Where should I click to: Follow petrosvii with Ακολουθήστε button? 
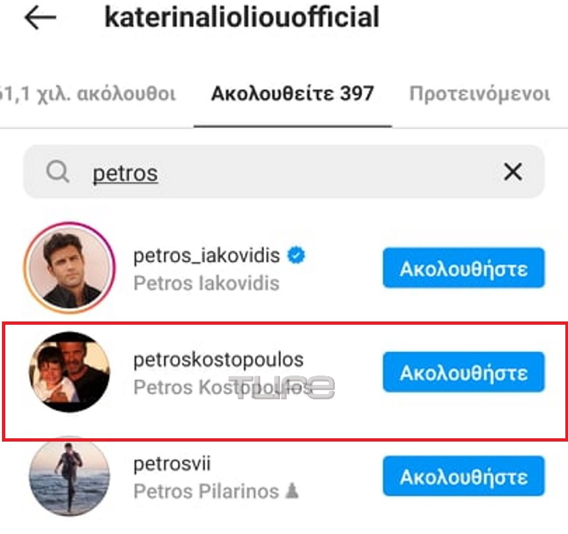point(464,476)
